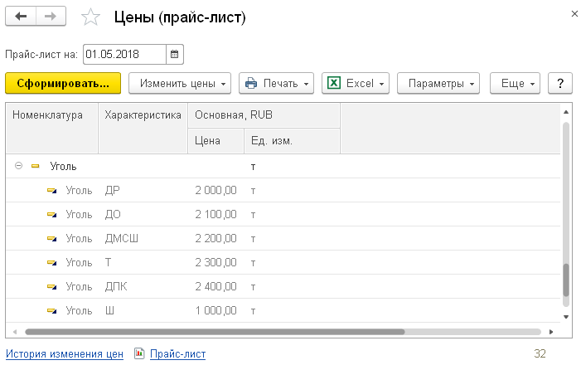581x370 pixels.
Task: Open the Изменить цены dropdown
Action: pyautogui.click(x=180, y=84)
